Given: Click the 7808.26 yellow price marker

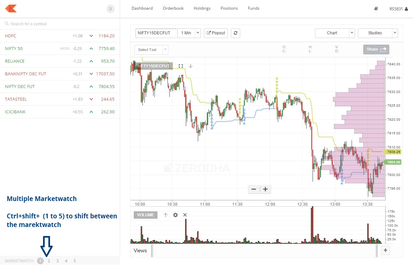Looking at the screenshot, I should [393, 152].
